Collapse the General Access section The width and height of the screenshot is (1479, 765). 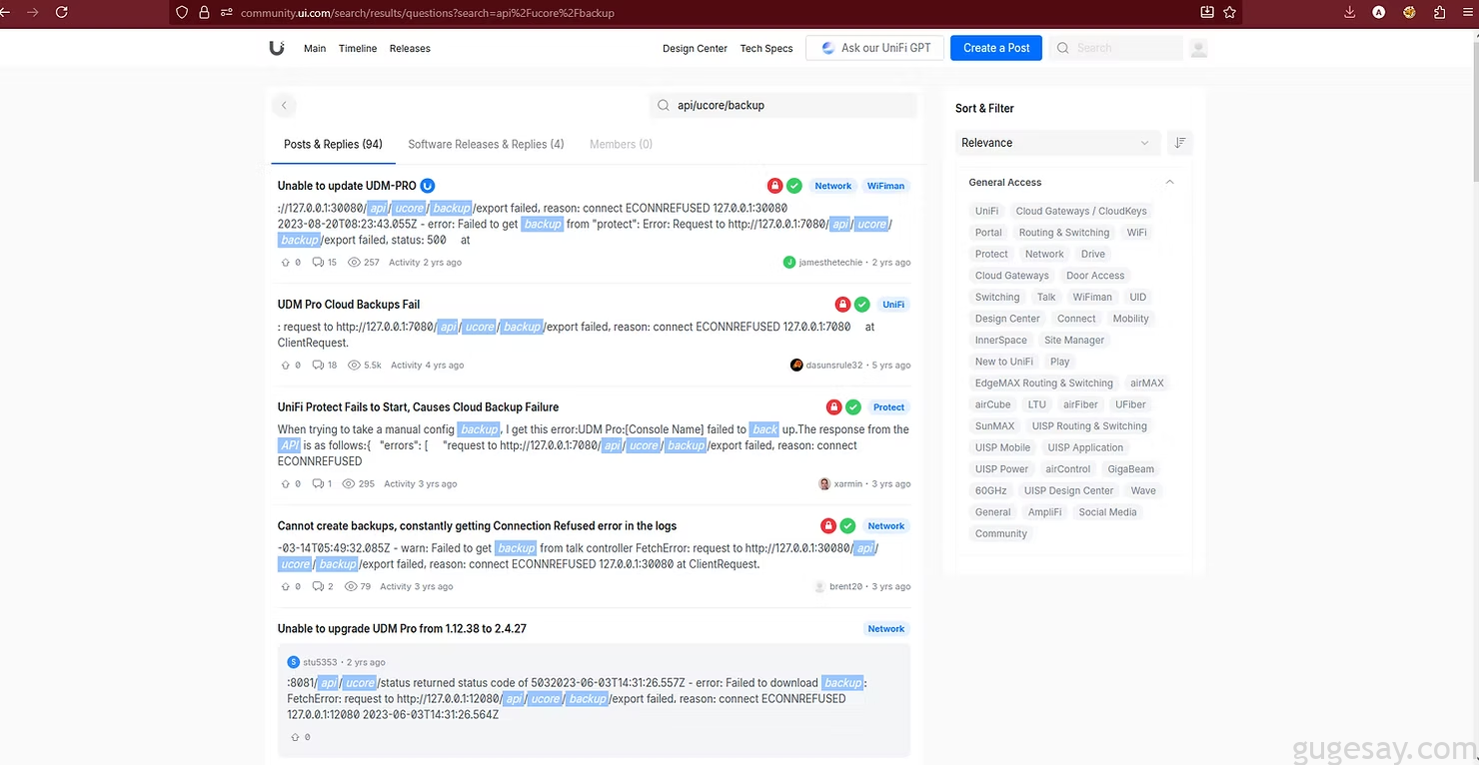point(1169,183)
